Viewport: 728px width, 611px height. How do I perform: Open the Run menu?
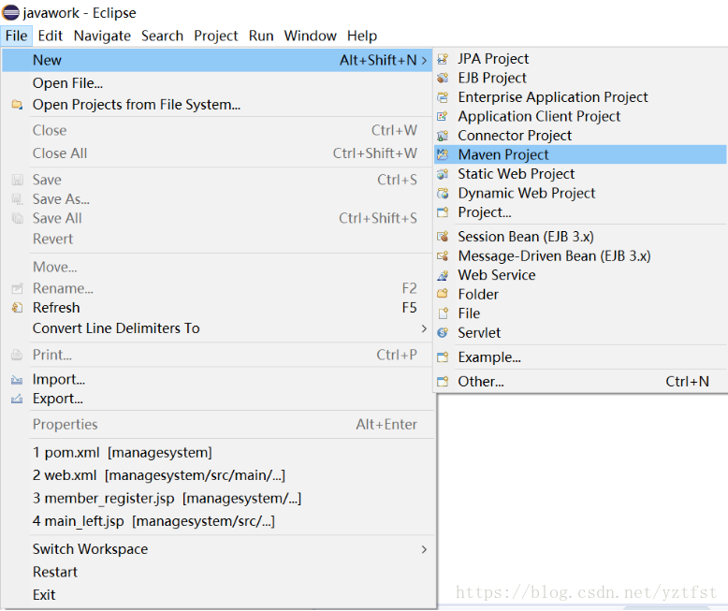[261, 36]
